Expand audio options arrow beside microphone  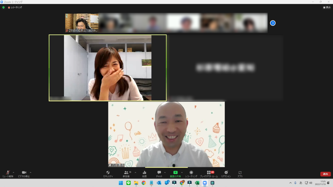tap(13, 172)
